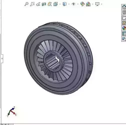This screenshot has width=126, height=125.
Task: Open the Appearances and Scenes color-ball tab
Action: 124,28
